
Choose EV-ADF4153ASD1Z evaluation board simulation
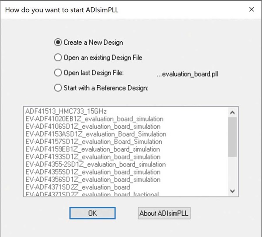tap(95, 134)
